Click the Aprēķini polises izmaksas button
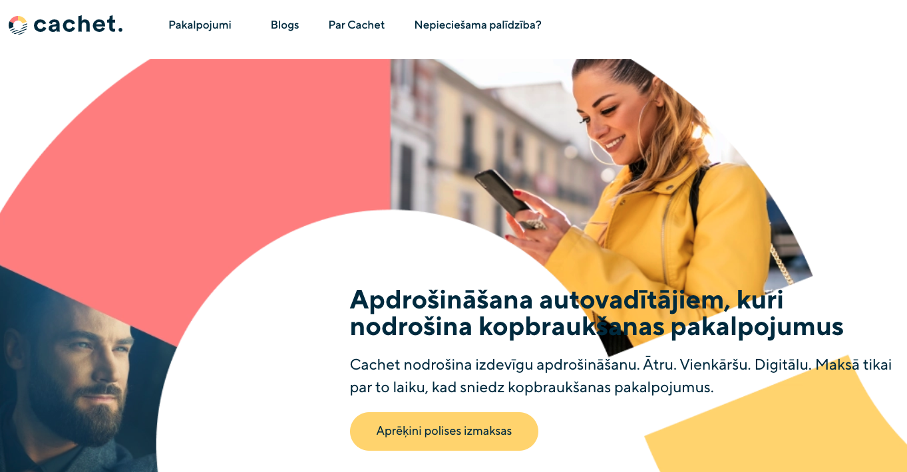 click(444, 431)
